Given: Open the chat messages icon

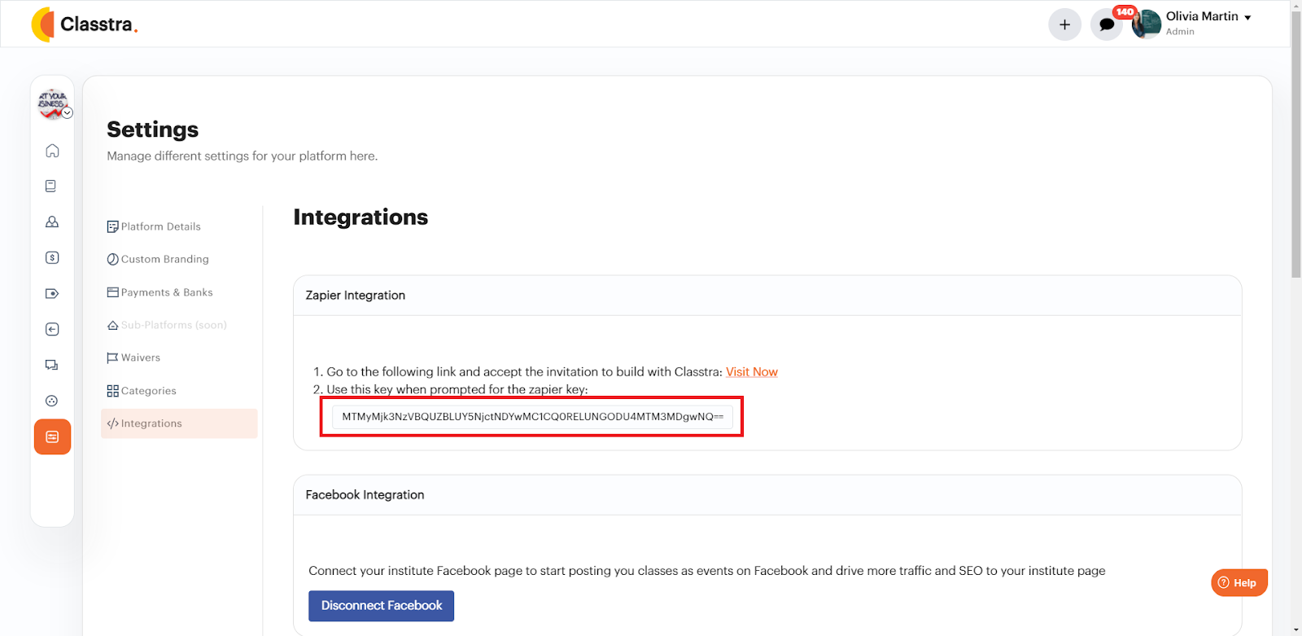Looking at the screenshot, I should pos(1107,24).
